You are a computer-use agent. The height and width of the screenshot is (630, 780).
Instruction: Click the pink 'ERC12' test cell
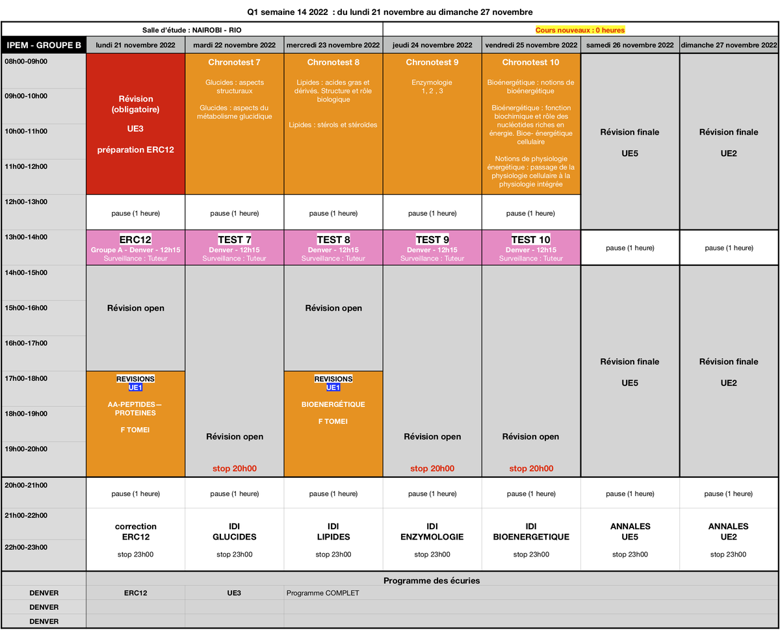136,247
